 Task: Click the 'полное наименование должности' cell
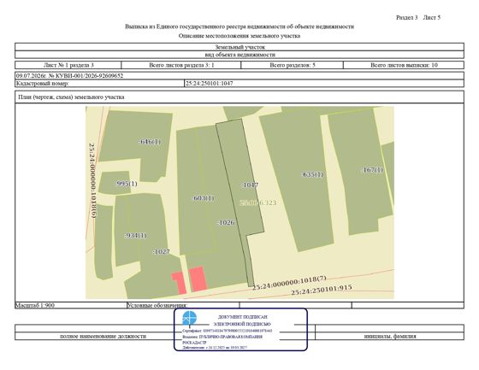point(103,337)
